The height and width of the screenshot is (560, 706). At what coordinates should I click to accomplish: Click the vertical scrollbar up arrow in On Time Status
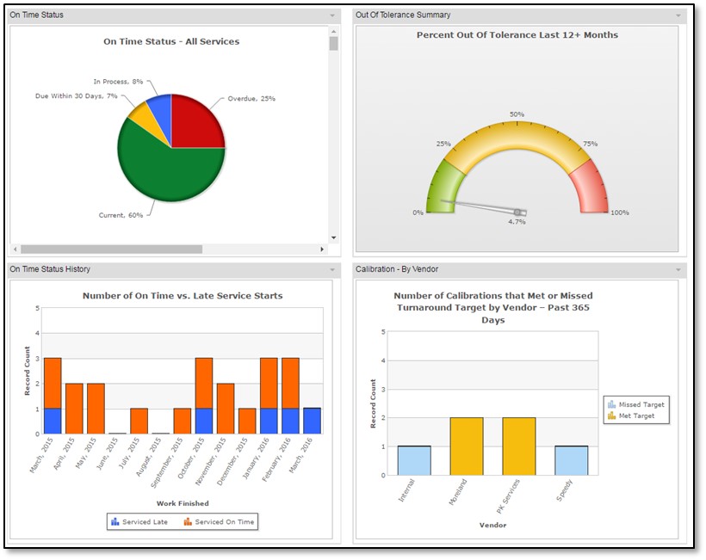[334, 32]
